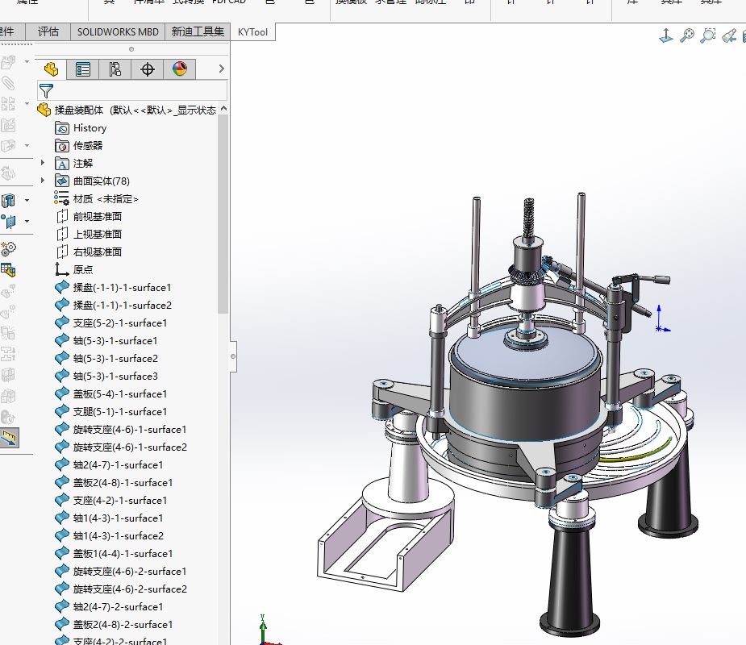Select the DimXpertManager crosshair tab
746x645 pixels.
148,69
